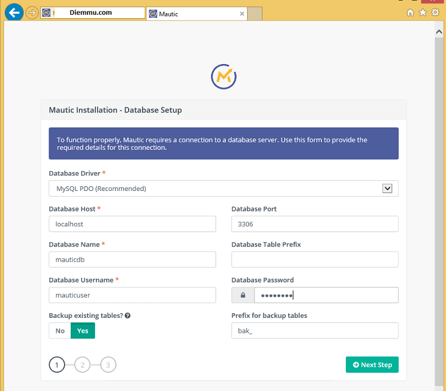Image resolution: width=446 pixels, height=391 pixels.
Task: Click the browser forward arrow button
Action: (32, 13)
